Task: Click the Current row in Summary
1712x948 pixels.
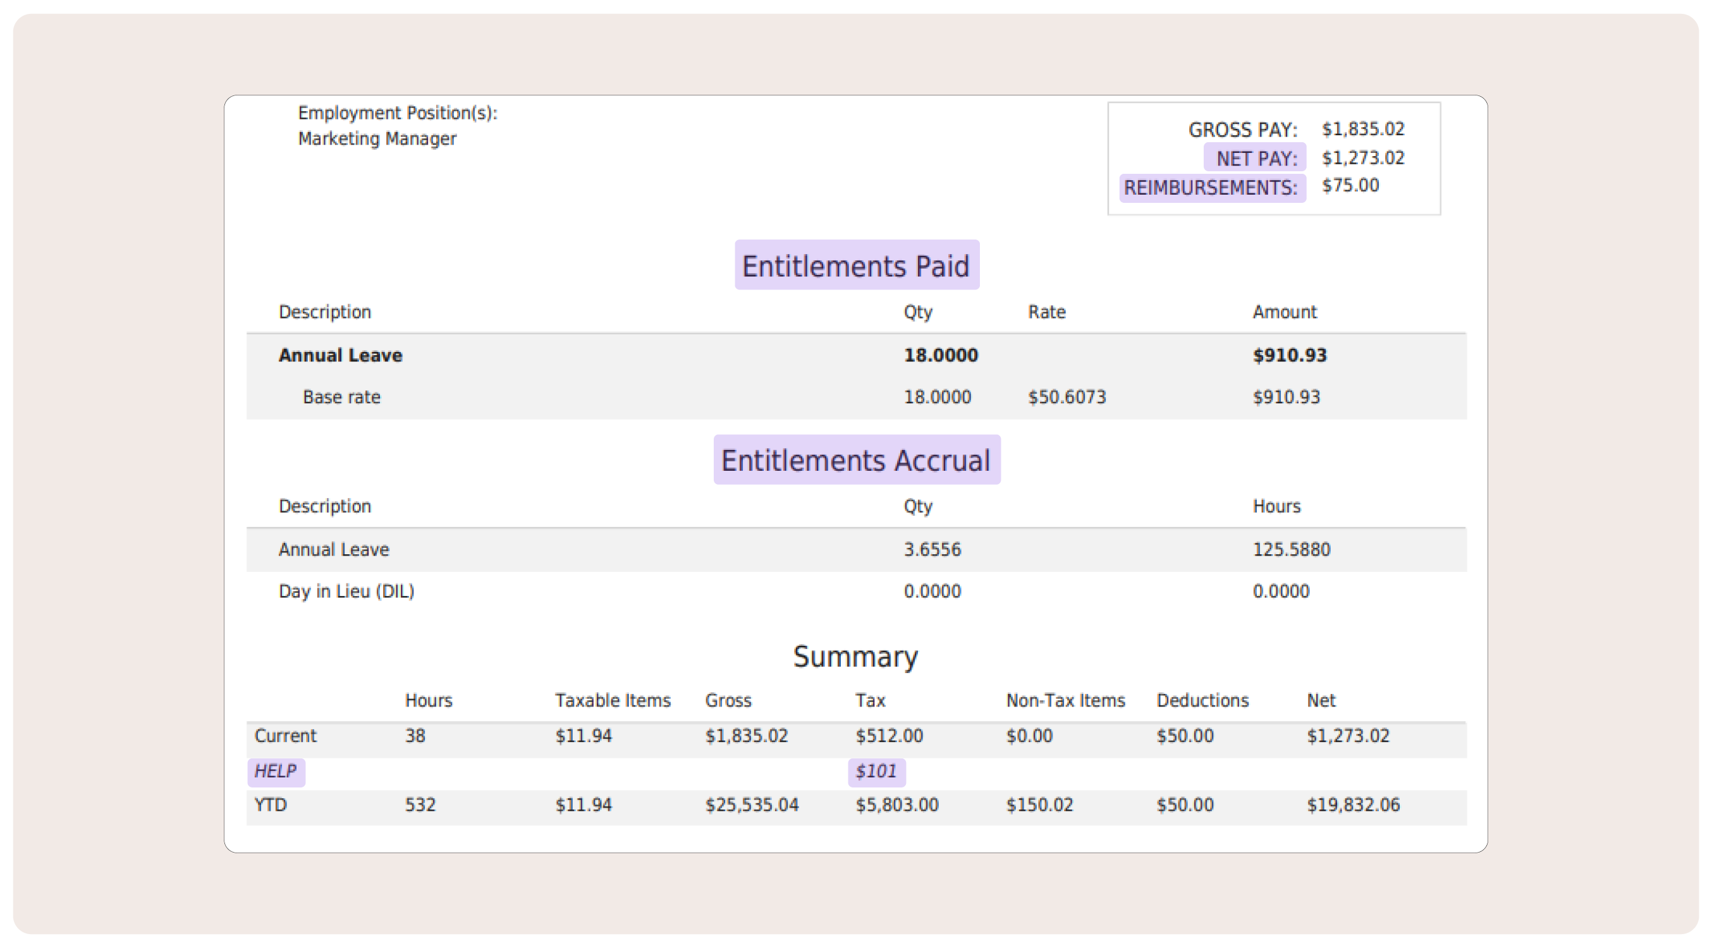Action: [286, 736]
